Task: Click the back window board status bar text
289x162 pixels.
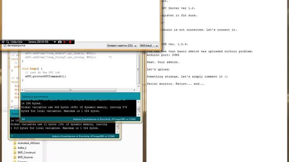Action: pos(83,136)
